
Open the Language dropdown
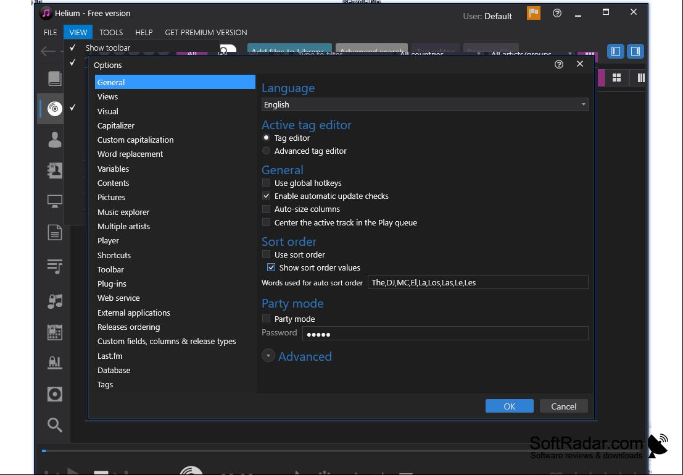click(424, 104)
